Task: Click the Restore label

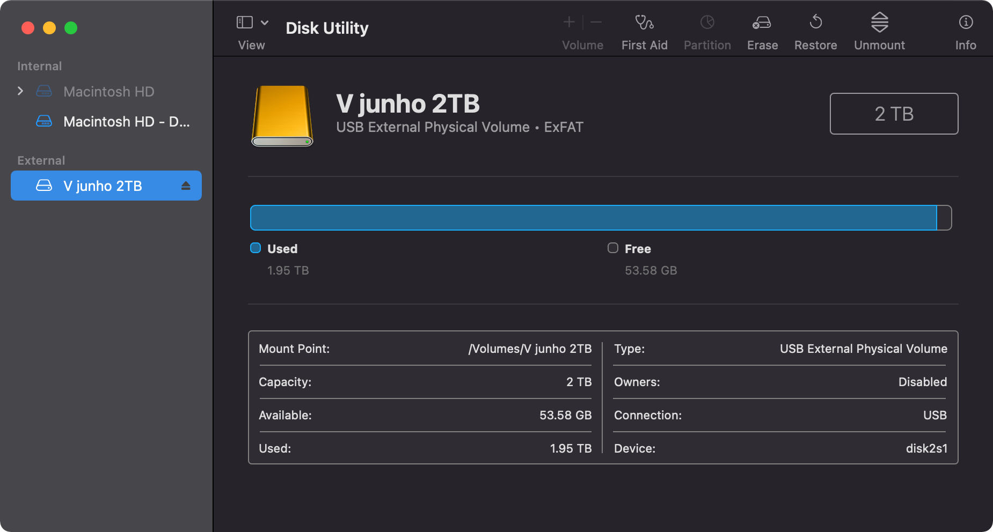Action: pos(816,45)
